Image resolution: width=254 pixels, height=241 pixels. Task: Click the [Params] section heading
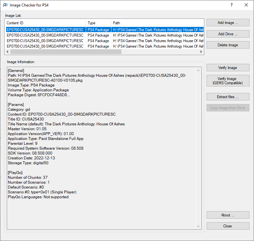tap(16, 105)
